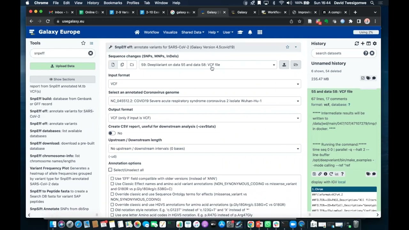Screen dimensions: 409x230
Task: Click the IGV local display link
Action: [x=342, y=182]
